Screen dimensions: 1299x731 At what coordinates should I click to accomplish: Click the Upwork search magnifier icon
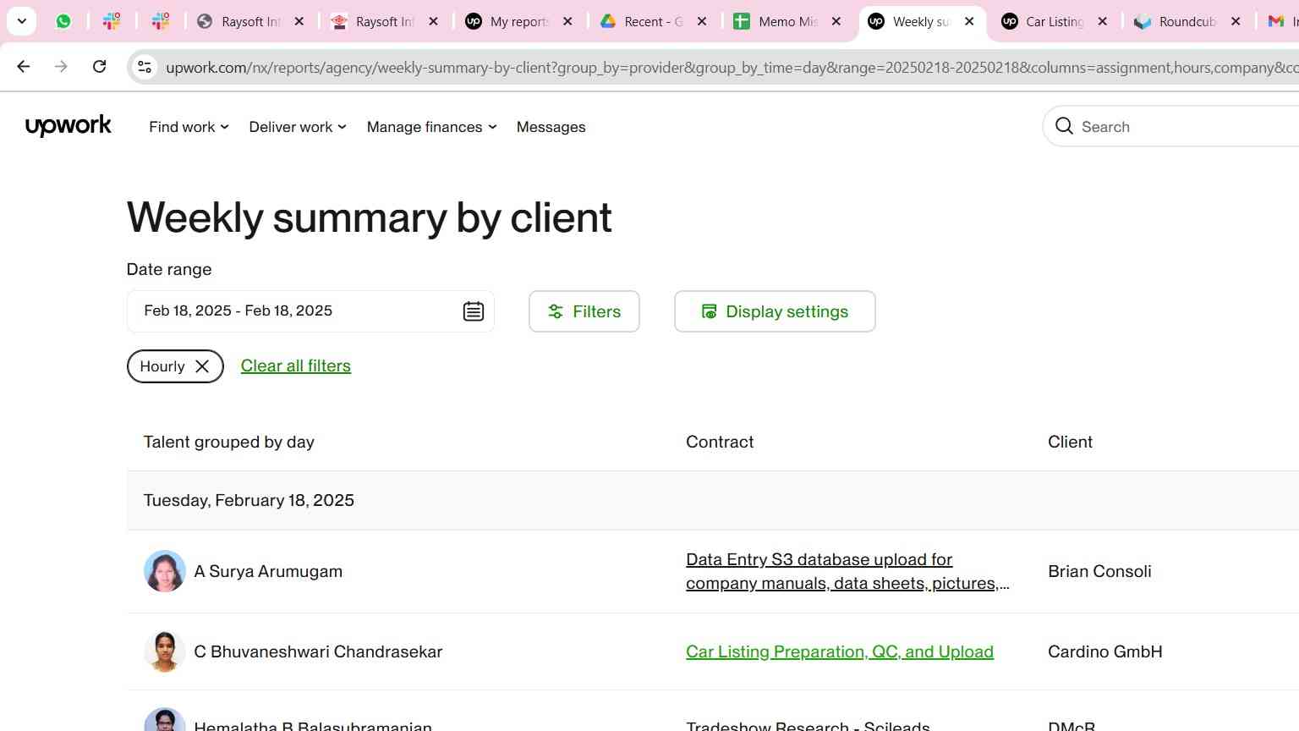(x=1064, y=126)
